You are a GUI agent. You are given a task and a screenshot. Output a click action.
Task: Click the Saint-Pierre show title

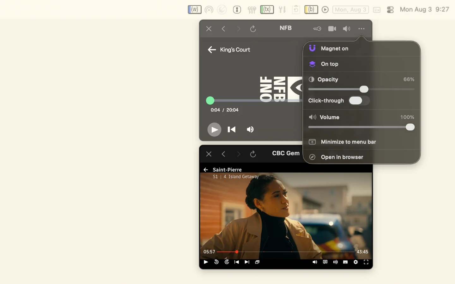coord(227,170)
